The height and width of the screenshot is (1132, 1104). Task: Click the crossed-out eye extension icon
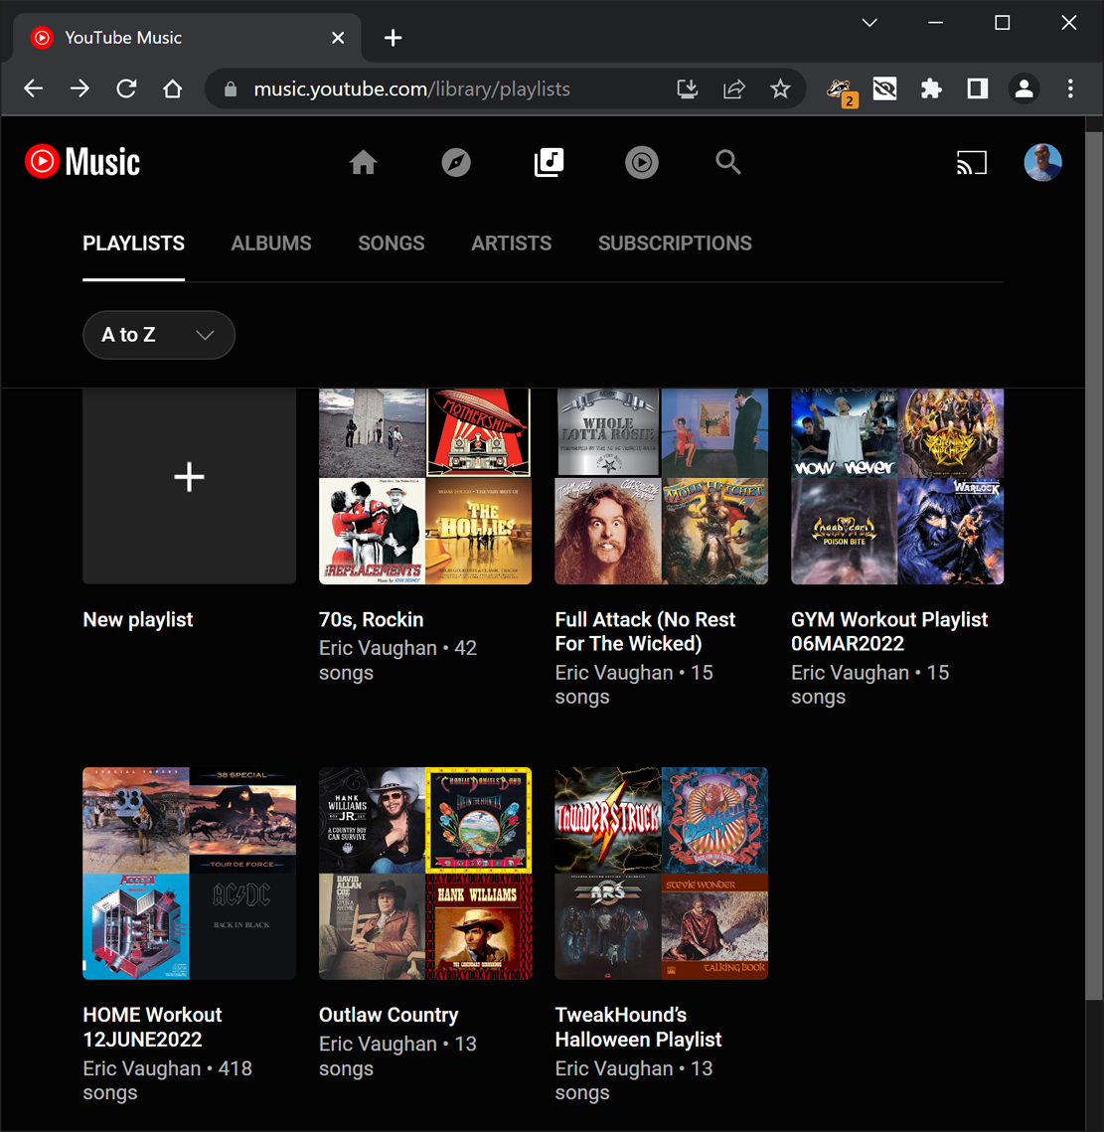click(x=885, y=88)
